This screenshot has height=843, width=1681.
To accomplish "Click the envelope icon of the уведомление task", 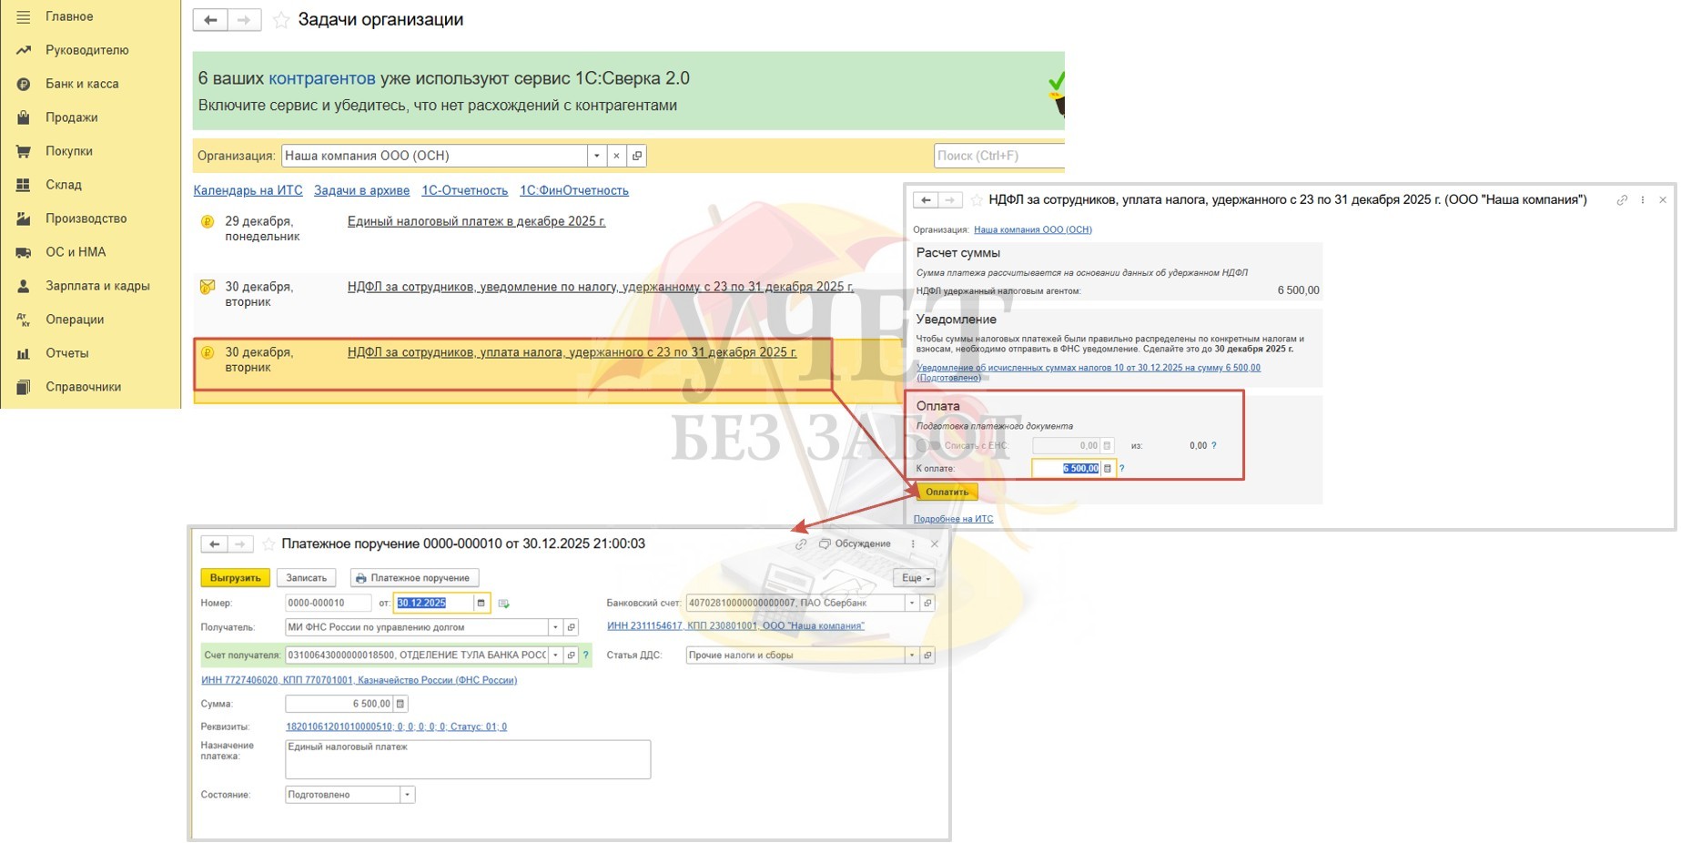I will [x=208, y=287].
